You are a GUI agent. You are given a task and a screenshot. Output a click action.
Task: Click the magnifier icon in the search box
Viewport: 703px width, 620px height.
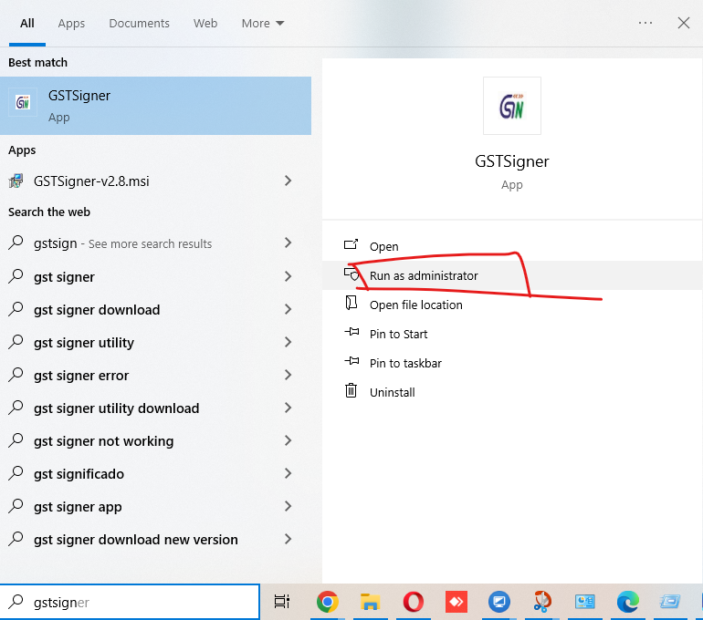[16, 602]
